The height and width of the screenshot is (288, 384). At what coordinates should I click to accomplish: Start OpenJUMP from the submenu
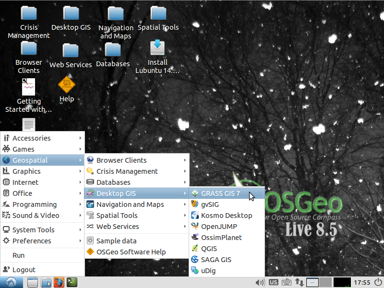pos(227,227)
